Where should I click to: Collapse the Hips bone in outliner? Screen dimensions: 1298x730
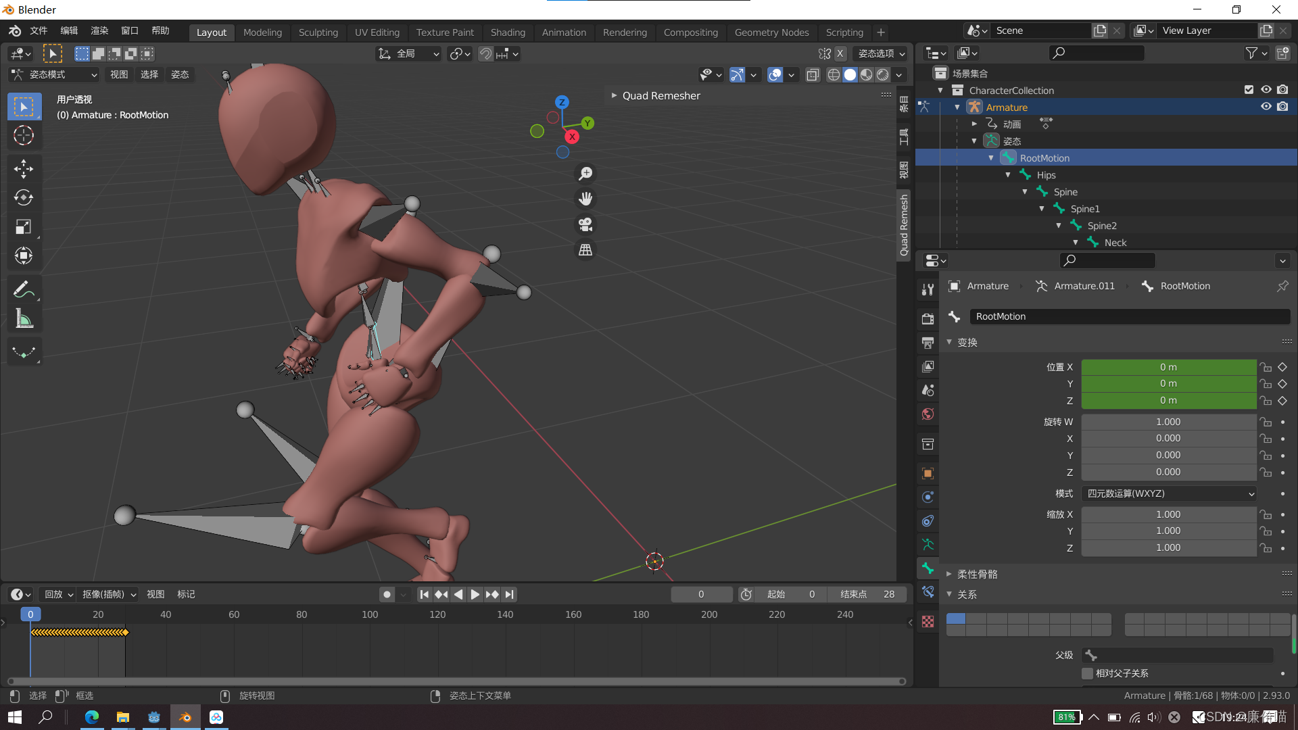pos(1008,174)
